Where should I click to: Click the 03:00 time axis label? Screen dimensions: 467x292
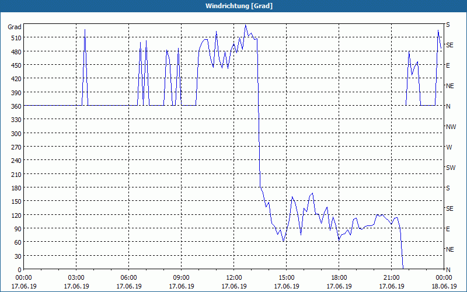click(76, 278)
